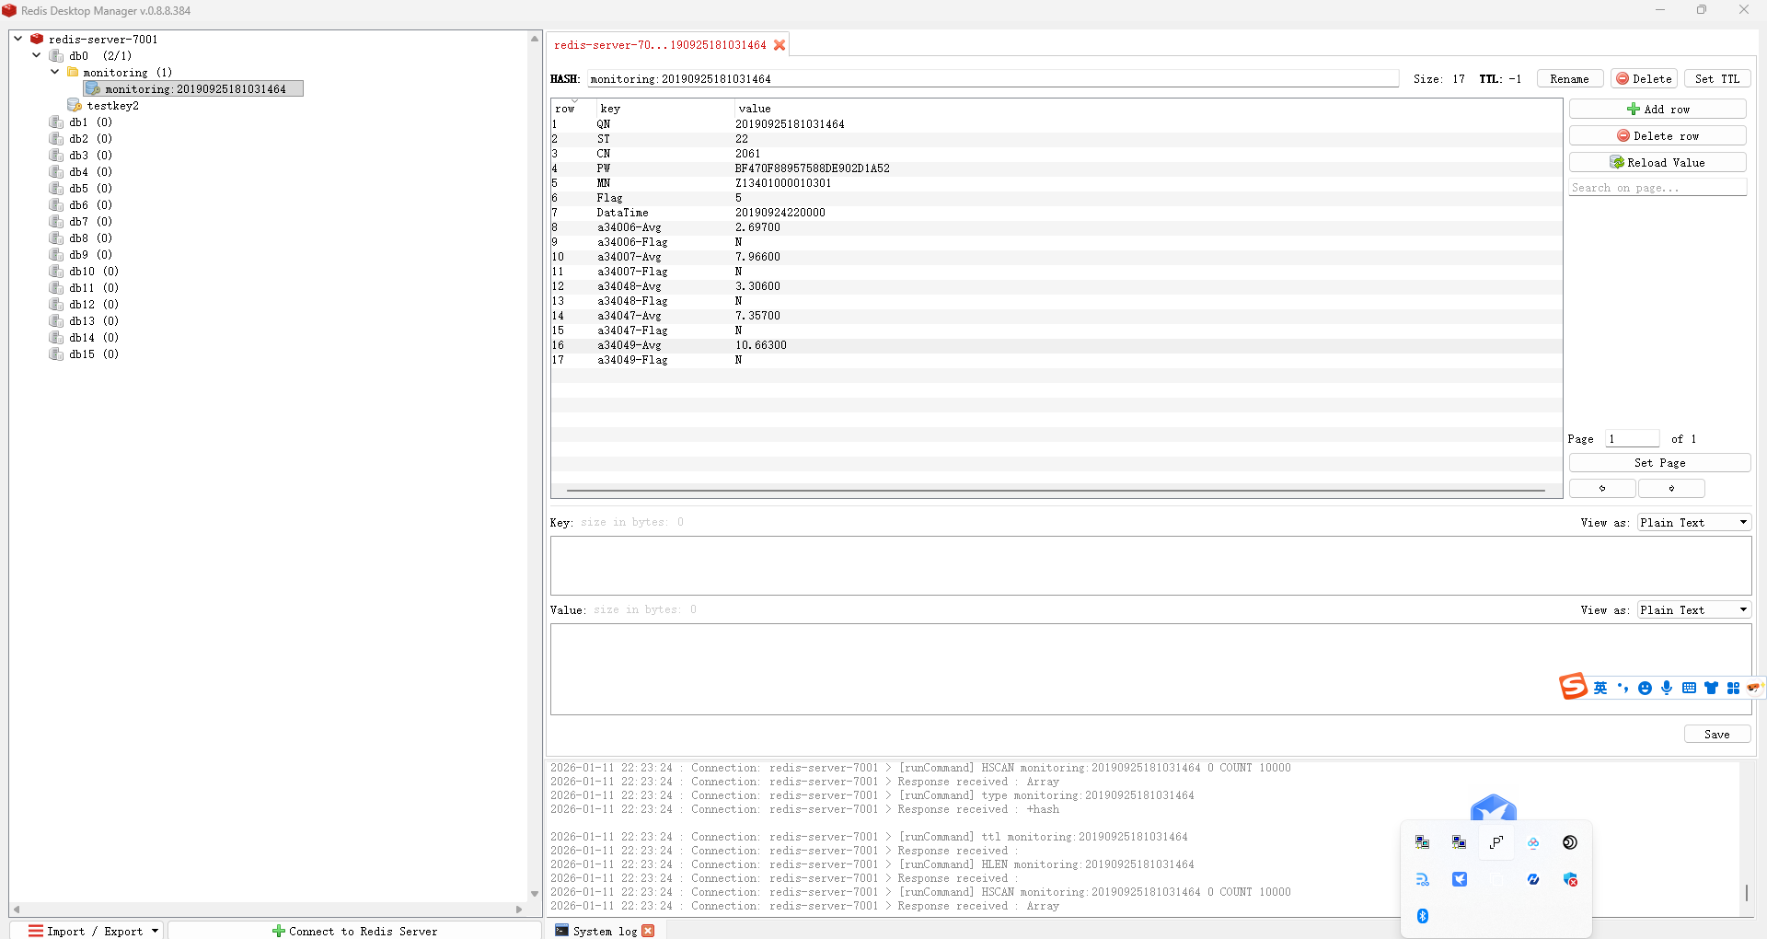Image resolution: width=1767 pixels, height=939 pixels.
Task: Select key monitoring:20190925181031464 in tree
Action: pyautogui.click(x=193, y=89)
